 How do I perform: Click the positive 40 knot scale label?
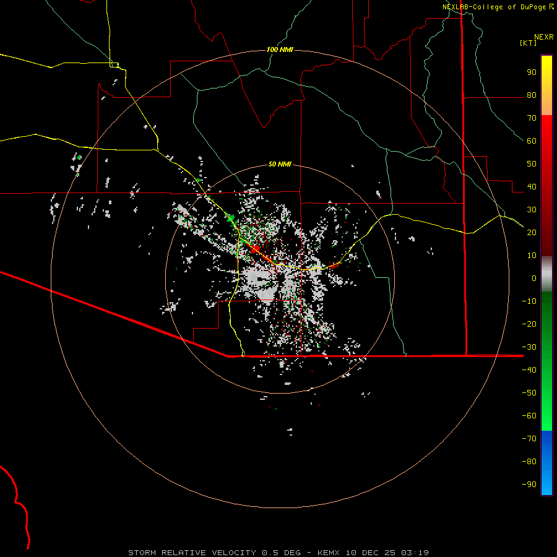(x=532, y=187)
